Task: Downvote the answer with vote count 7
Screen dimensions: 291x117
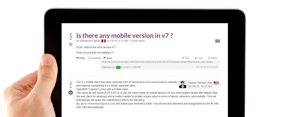Action: tap(70, 88)
